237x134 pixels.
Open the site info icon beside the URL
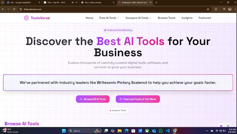point(21,9)
